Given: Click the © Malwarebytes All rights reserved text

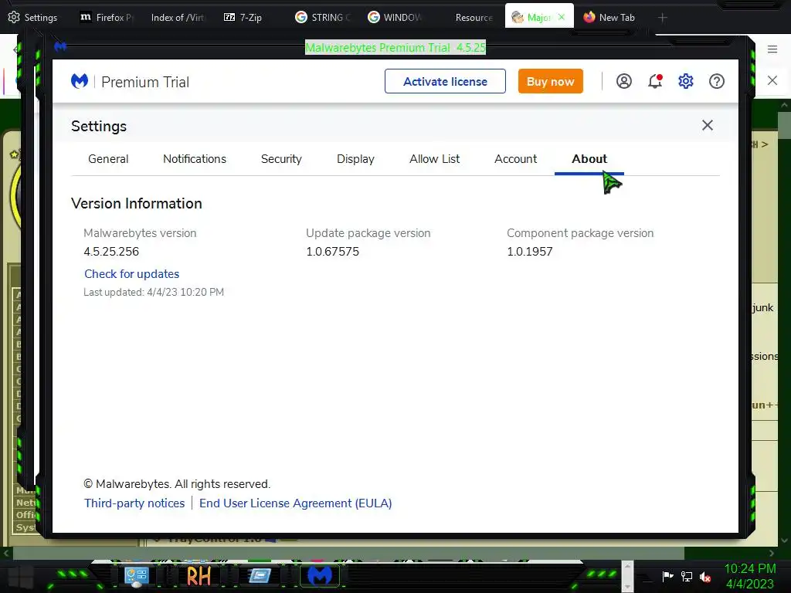Looking at the screenshot, I should tap(177, 484).
